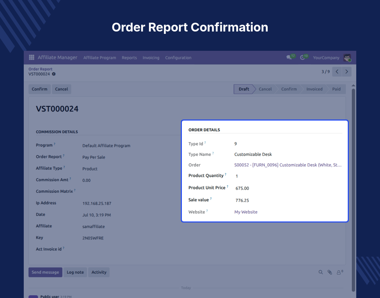Click Customizable Desk type name value
This screenshot has width=380, height=298.
pos(253,154)
